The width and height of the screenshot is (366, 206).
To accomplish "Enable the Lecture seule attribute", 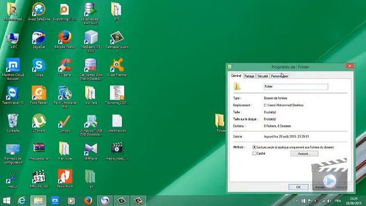I will (254, 148).
